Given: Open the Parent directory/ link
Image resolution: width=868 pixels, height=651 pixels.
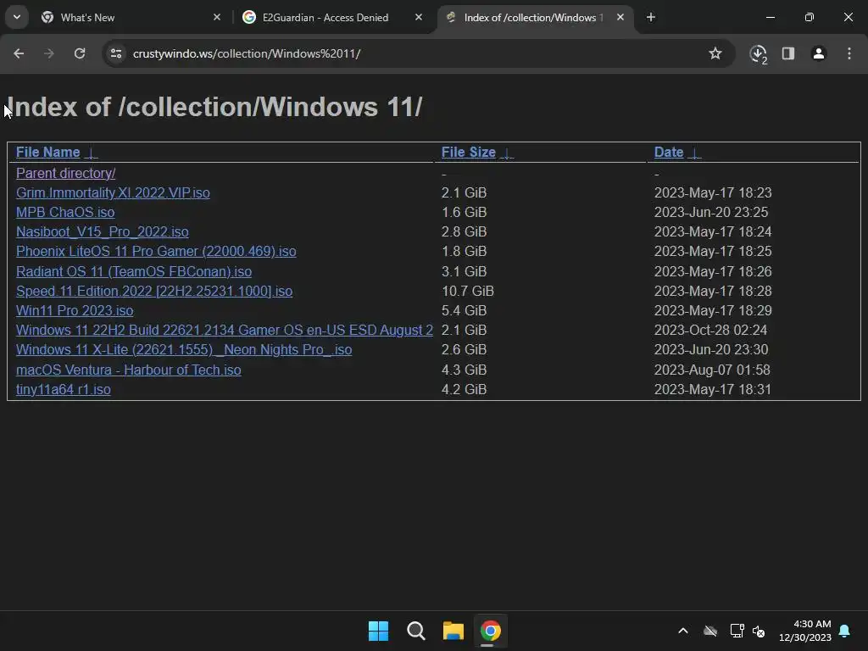Looking at the screenshot, I should [65, 173].
